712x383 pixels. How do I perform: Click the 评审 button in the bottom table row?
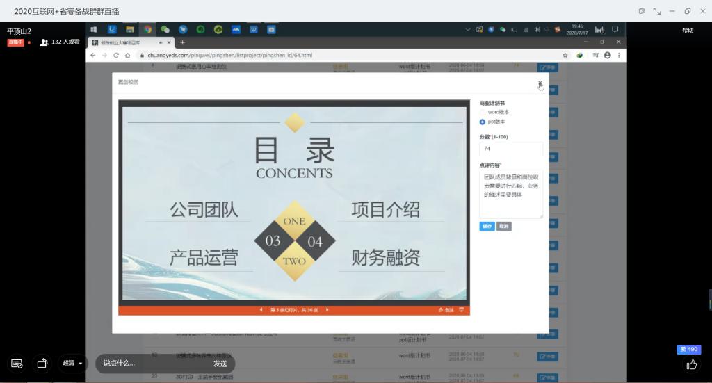[x=547, y=377]
